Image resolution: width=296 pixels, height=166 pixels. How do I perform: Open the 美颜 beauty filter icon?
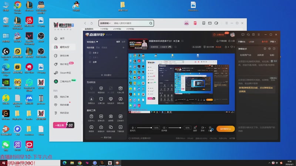(195, 128)
